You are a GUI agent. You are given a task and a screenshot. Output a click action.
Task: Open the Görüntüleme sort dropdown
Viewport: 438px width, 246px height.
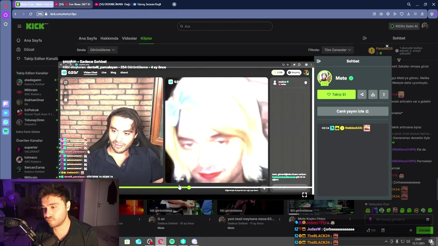pos(103,50)
